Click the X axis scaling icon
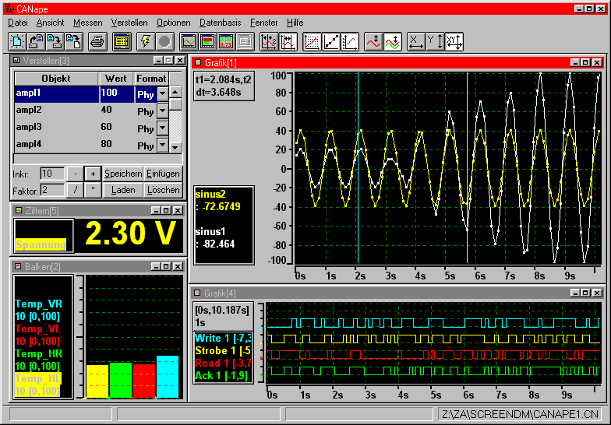The height and width of the screenshot is (425, 611). coord(416,41)
